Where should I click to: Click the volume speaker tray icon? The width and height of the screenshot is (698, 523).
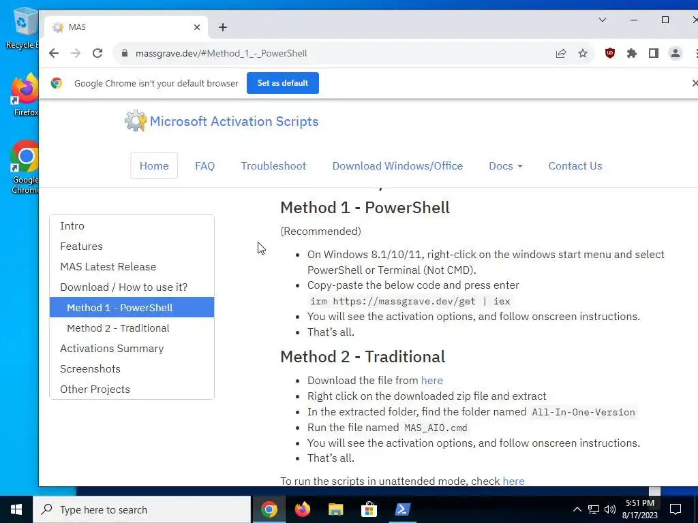coord(610,509)
